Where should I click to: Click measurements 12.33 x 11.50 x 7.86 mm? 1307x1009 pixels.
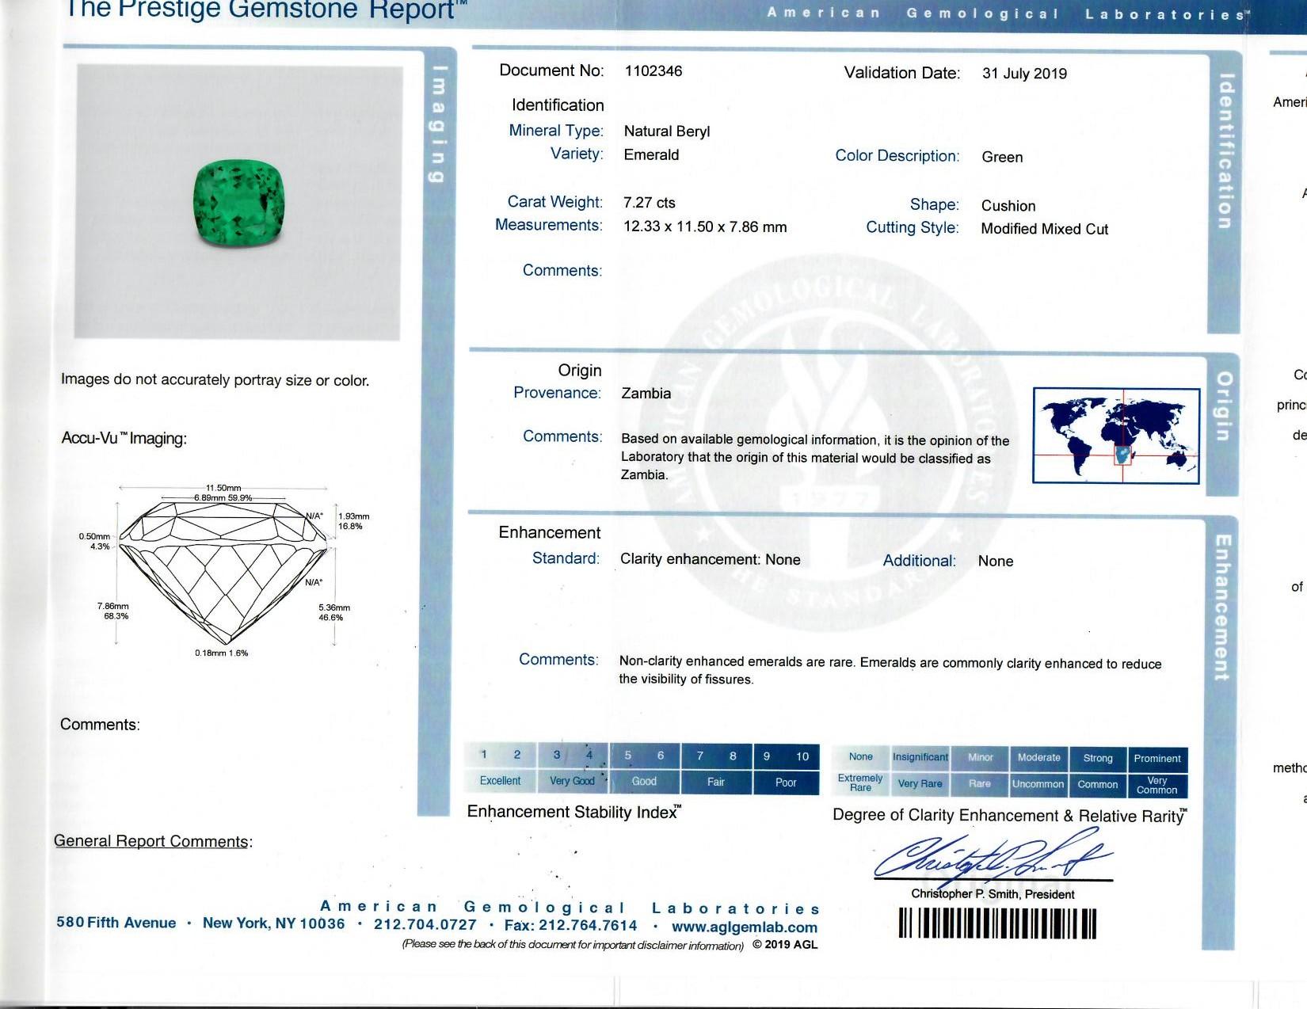coord(705,227)
